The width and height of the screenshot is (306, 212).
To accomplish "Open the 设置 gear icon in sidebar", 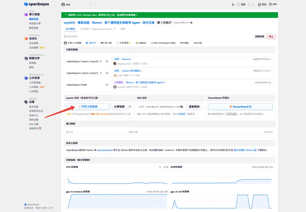I will click(26, 102).
